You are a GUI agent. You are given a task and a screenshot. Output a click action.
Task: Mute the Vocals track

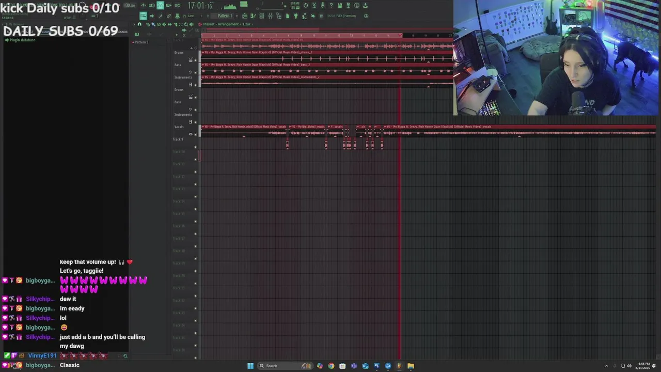195,135
